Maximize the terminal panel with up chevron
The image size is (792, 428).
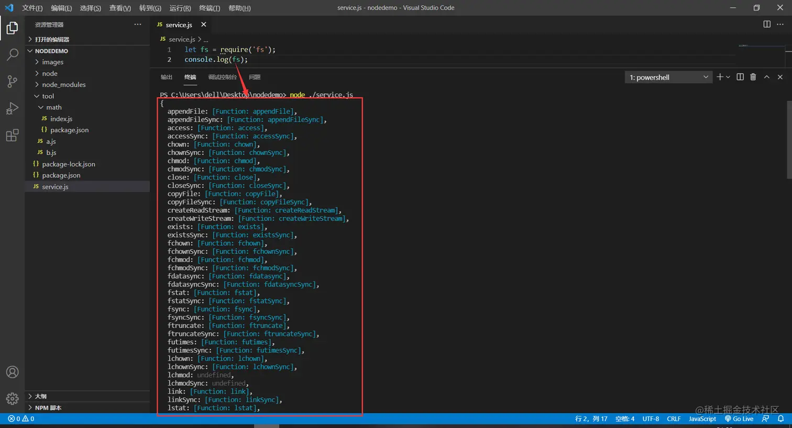766,77
